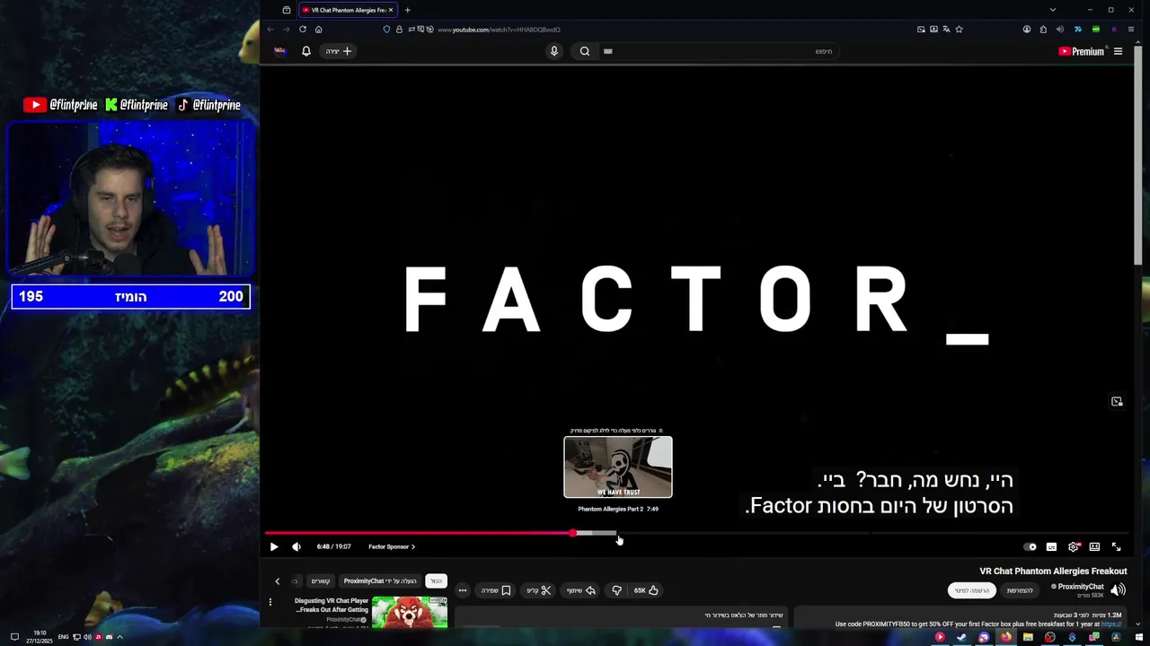
Task: Close the VR Chat Phantom Allergies tab
Action: pos(391,10)
